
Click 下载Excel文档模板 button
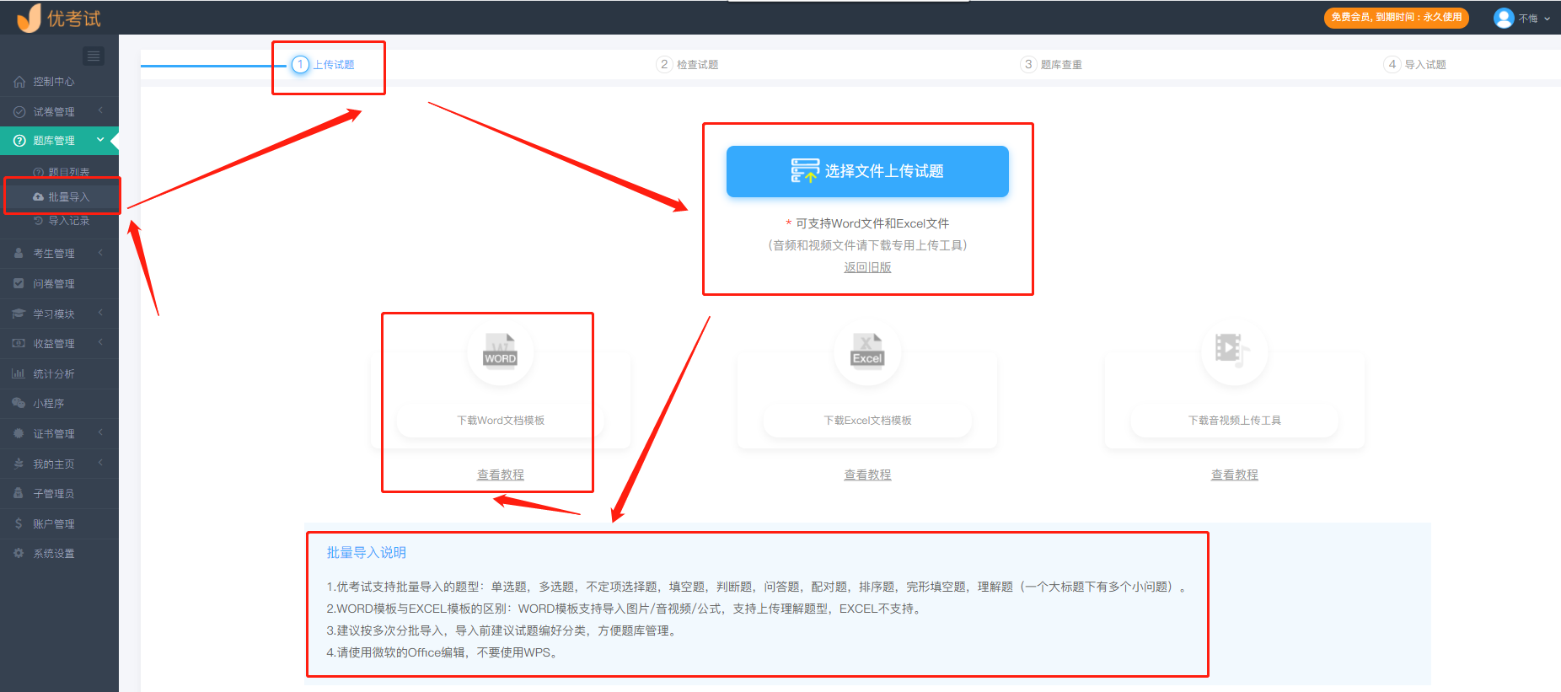(867, 420)
